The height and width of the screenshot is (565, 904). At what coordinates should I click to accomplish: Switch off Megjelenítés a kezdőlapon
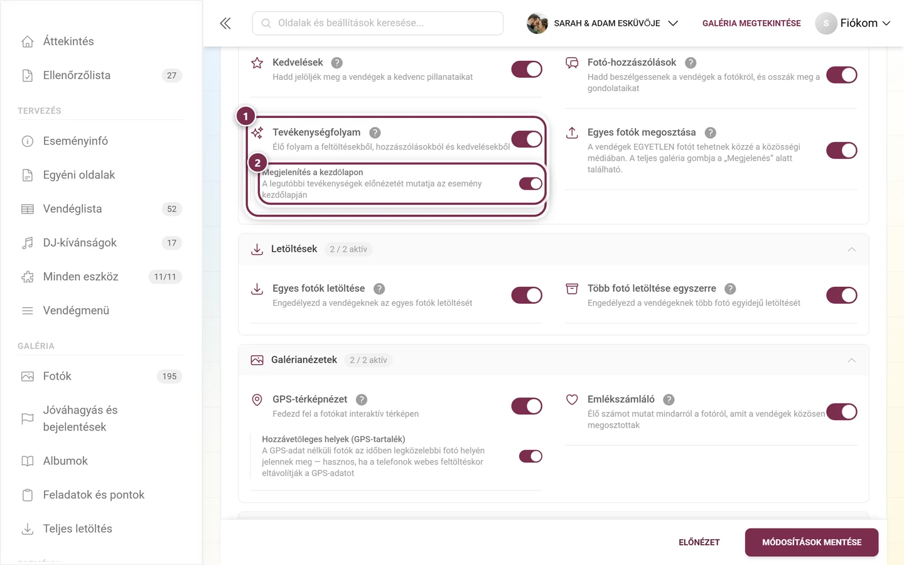530,183
